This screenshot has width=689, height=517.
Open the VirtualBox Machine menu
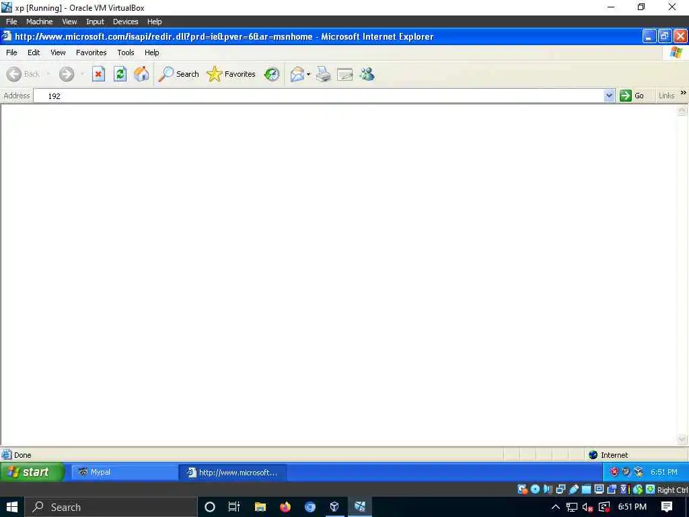pos(39,22)
